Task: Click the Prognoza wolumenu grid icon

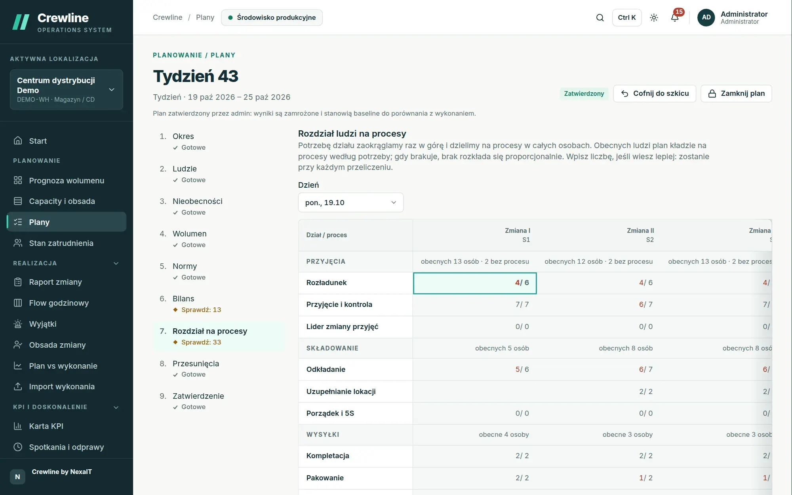Action: [18, 180]
